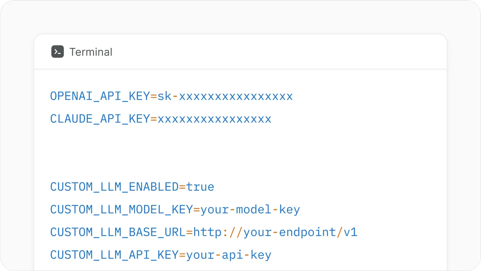
Task: Click the equals sign after CUSTOM_LLM_BASE_URL
Action: (189, 232)
